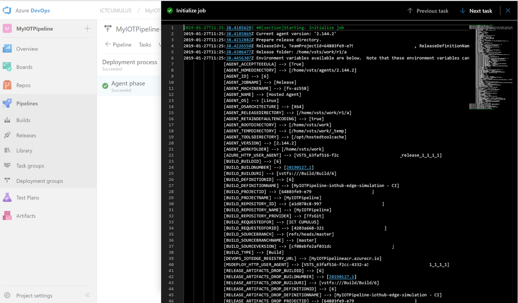Click the plus icon next to MyIOTPipeline
The image size is (518, 303).
[87, 28]
